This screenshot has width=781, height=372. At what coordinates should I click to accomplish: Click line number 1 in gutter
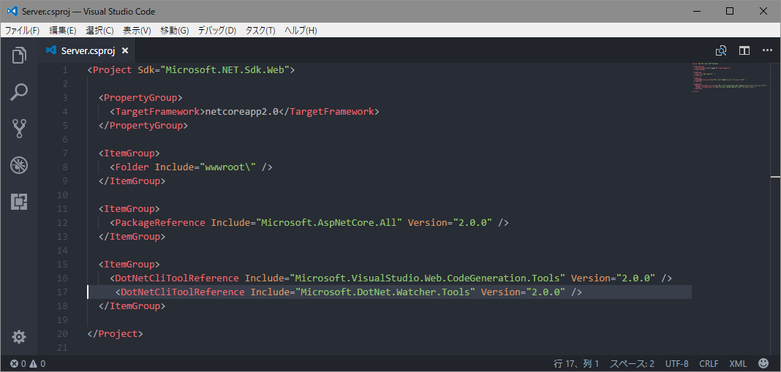tap(65, 70)
